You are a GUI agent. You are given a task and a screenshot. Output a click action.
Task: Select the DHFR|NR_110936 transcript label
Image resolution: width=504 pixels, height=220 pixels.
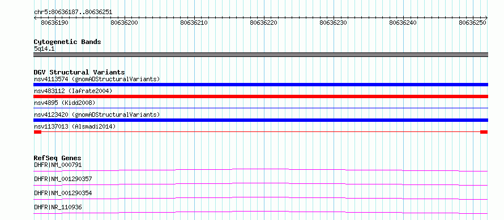pyautogui.click(x=58, y=207)
